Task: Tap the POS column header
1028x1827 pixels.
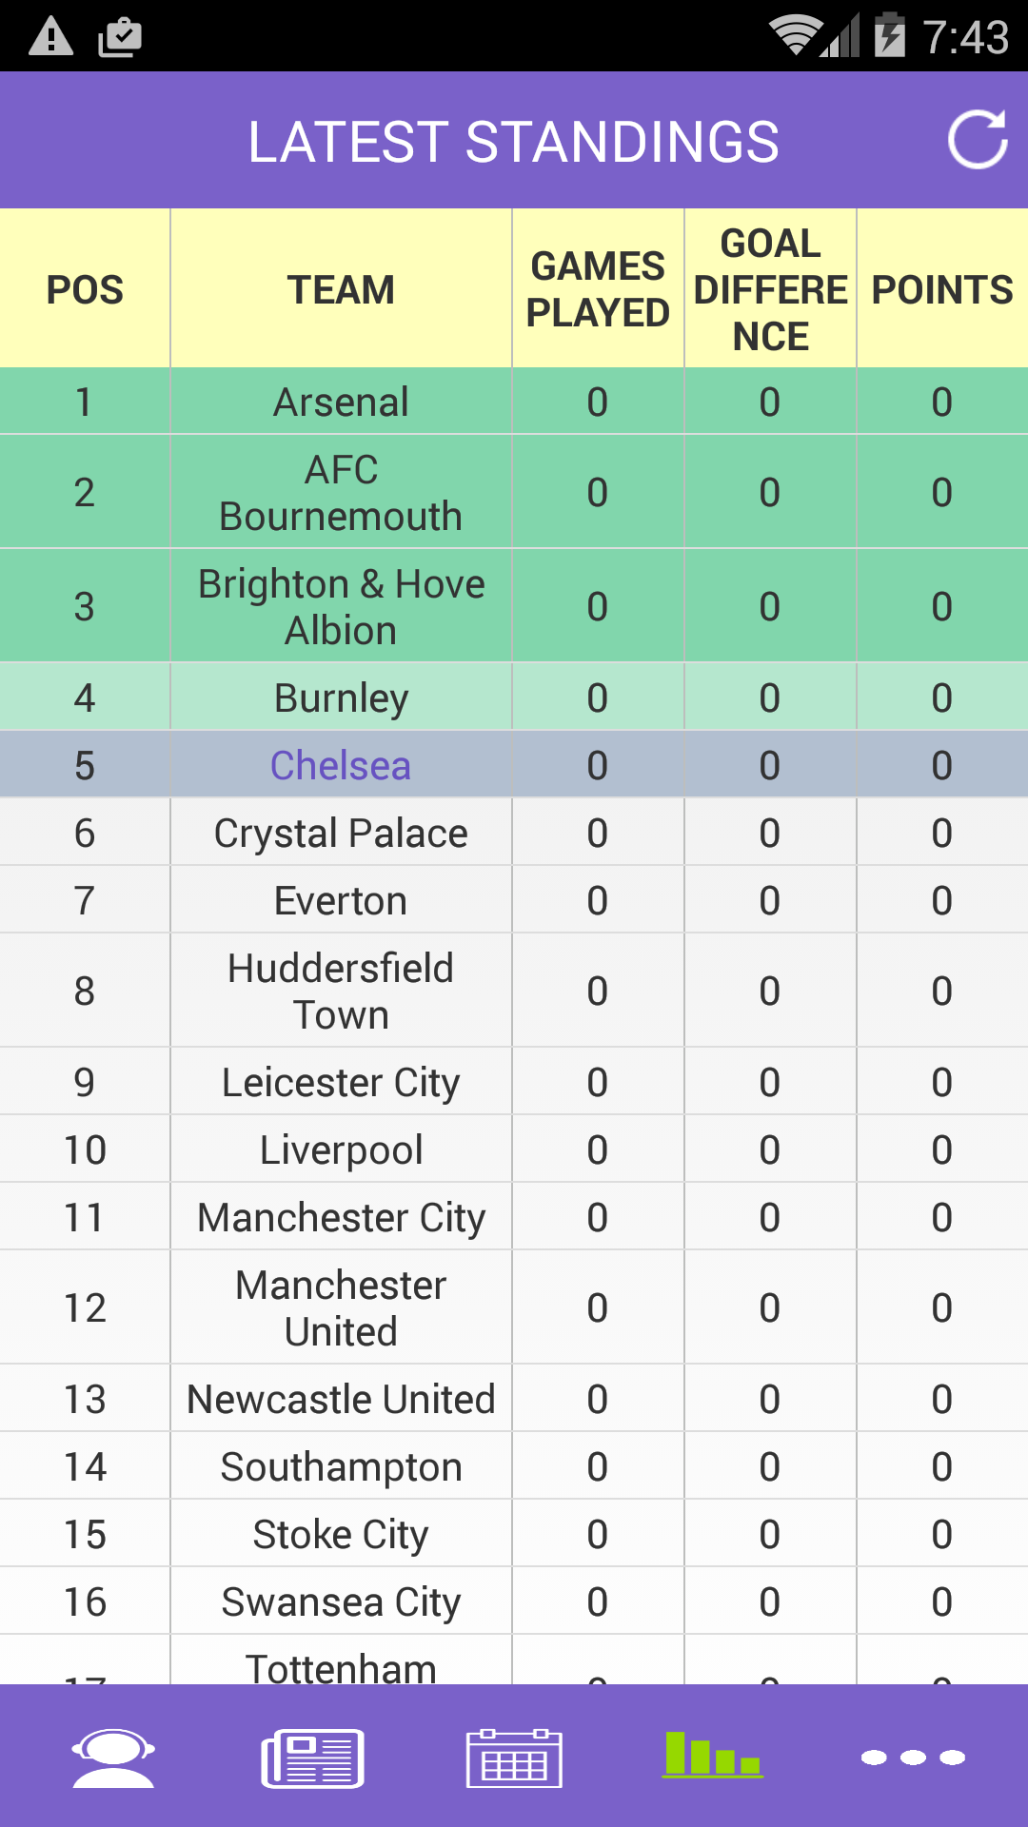Action: pos(85,289)
